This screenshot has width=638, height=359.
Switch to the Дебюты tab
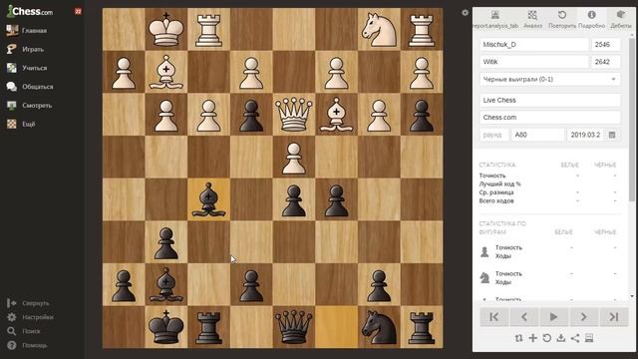[x=620, y=20]
